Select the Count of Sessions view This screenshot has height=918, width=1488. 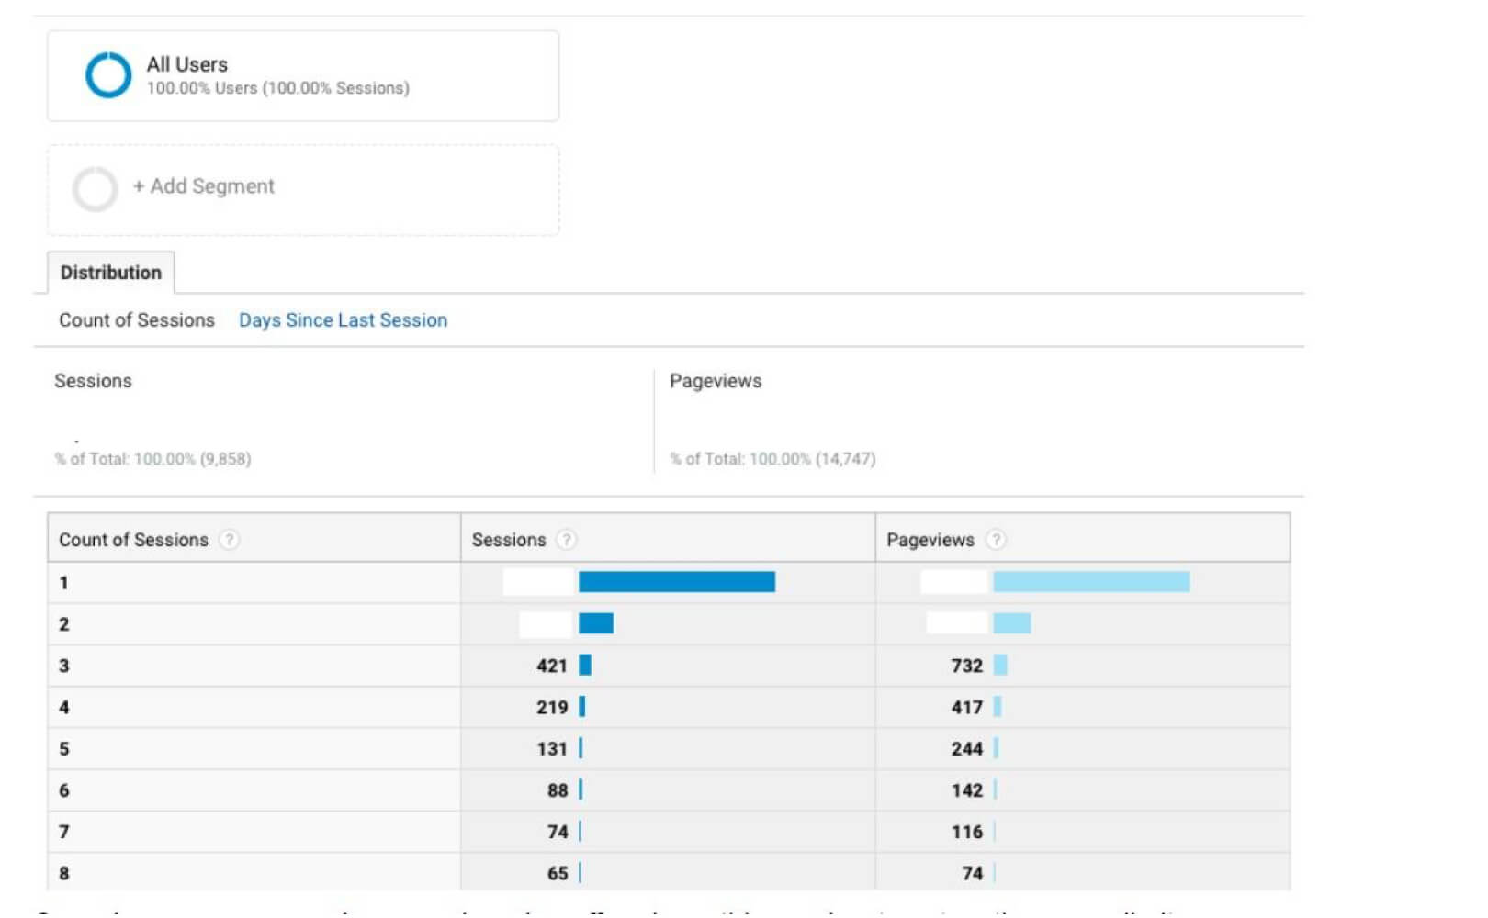click(x=137, y=320)
